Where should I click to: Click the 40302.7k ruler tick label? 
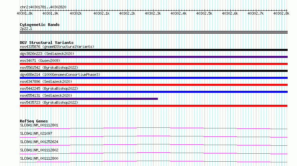pos(256,13)
